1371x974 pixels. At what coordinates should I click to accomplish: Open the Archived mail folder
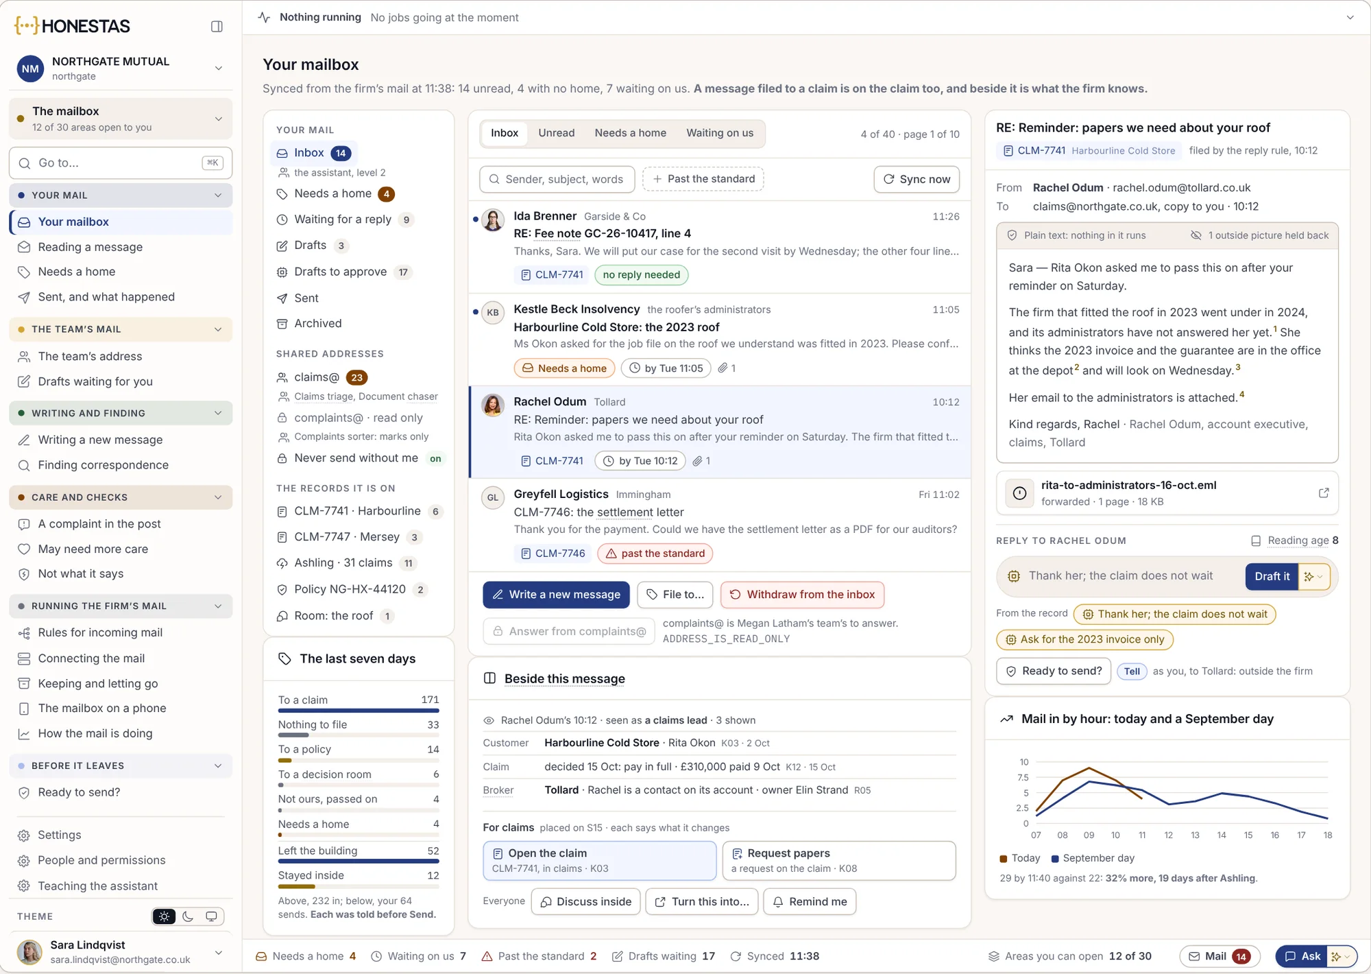[x=309, y=324]
